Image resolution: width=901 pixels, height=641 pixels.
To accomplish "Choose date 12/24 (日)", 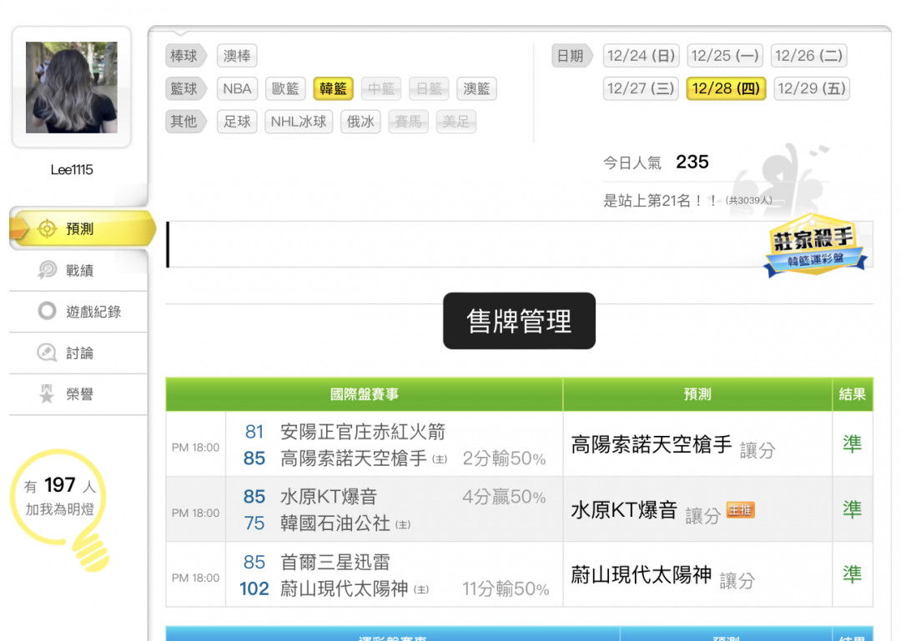I will [x=642, y=56].
